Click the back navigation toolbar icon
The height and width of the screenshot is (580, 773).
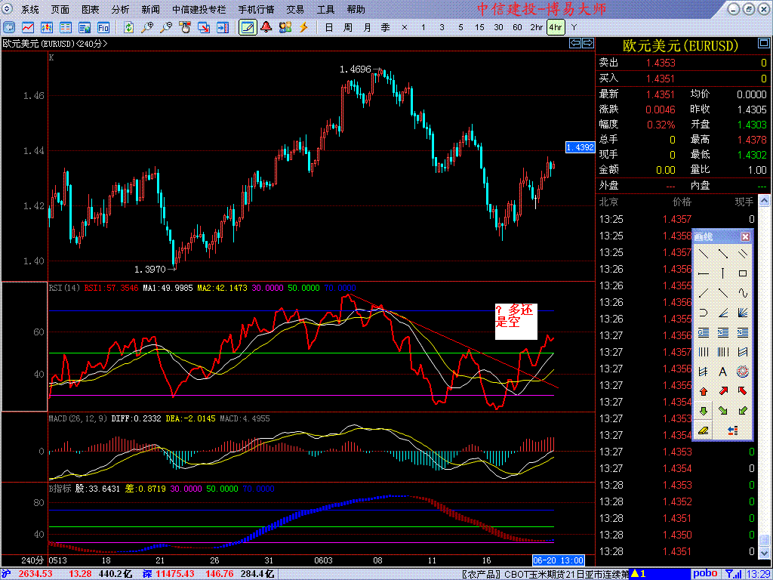coord(9,27)
